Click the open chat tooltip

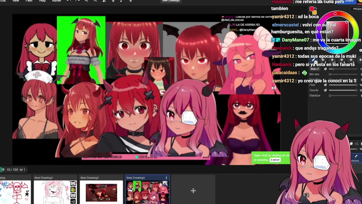(x=271, y=158)
